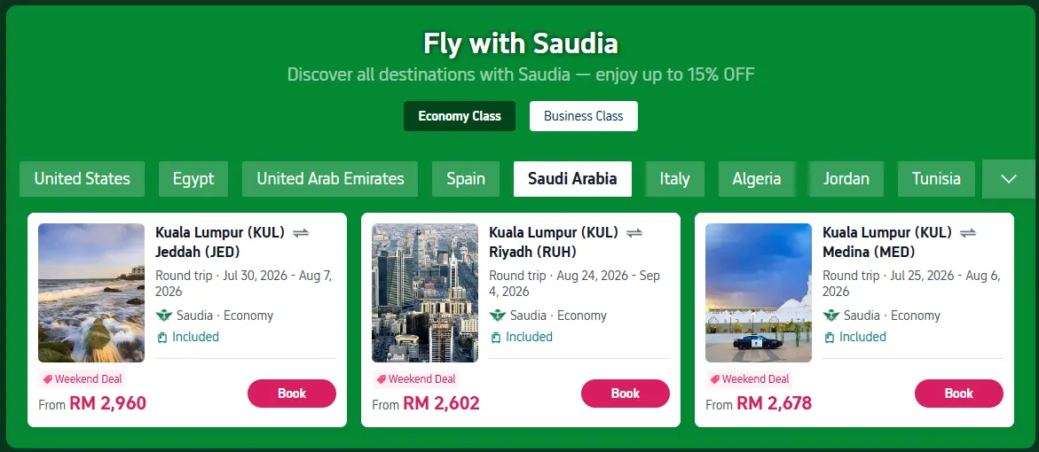1039x452 pixels.
Task: Switch to Business Class fares
Action: [584, 116]
